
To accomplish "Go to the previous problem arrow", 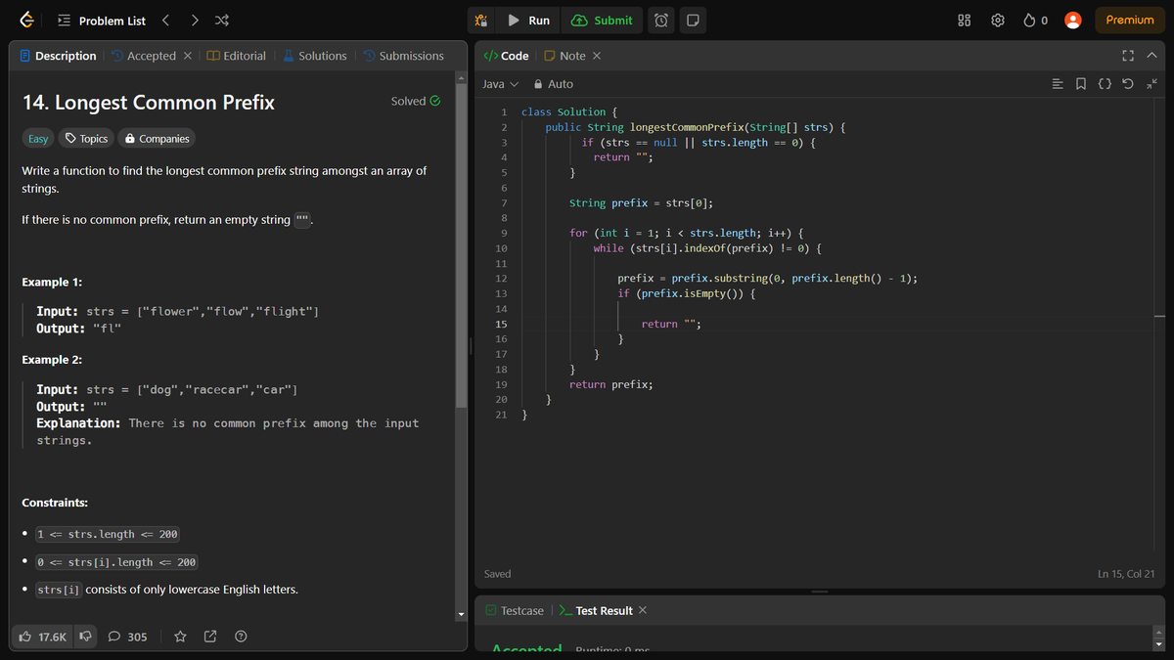I will (x=166, y=21).
